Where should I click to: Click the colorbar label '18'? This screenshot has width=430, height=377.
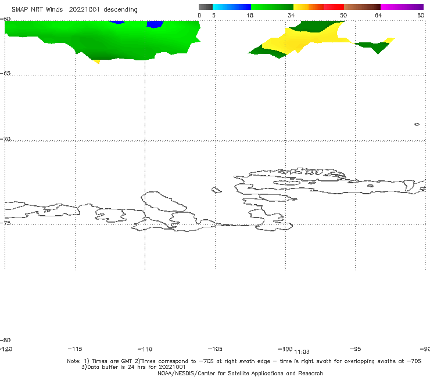click(250, 15)
